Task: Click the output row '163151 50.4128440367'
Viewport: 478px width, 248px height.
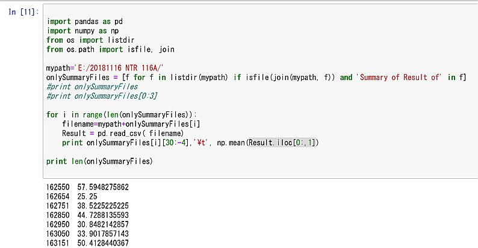Action: click(x=87, y=243)
